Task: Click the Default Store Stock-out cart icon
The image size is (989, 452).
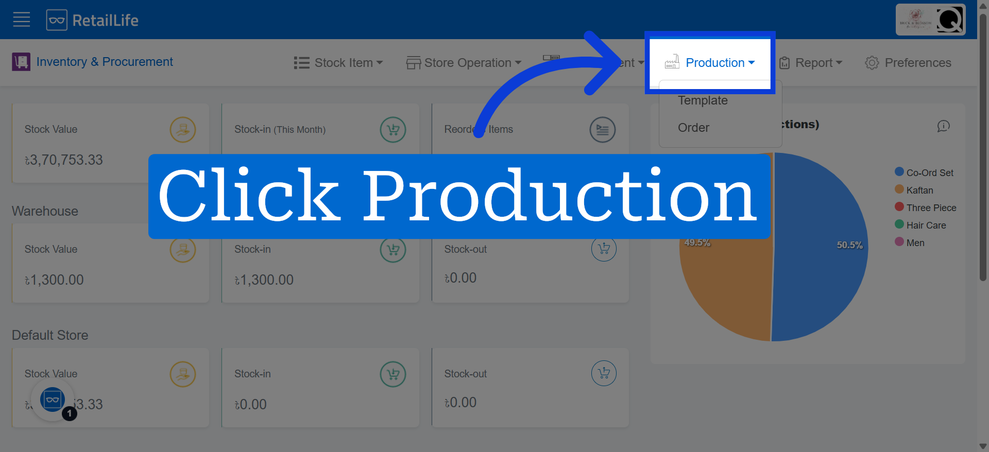Action: pyautogui.click(x=604, y=373)
